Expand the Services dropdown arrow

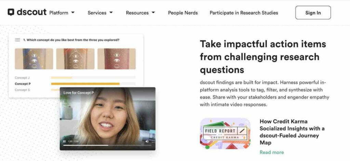pyautogui.click(x=111, y=13)
